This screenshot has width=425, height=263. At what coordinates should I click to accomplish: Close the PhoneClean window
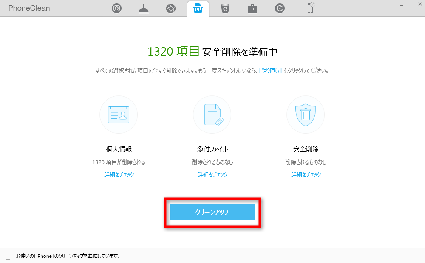[x=420, y=4]
